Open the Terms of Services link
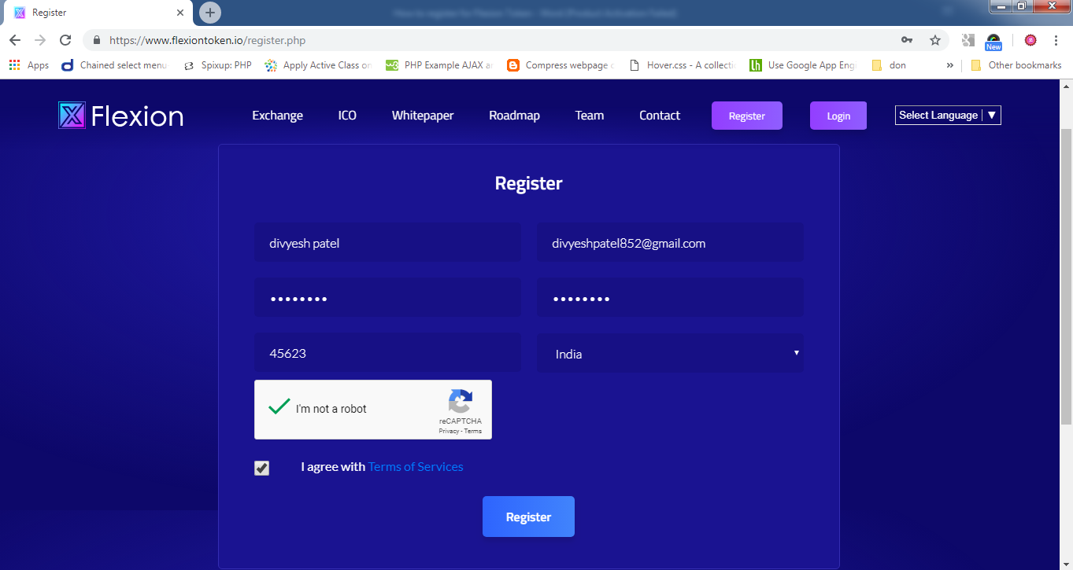The width and height of the screenshot is (1073, 570). point(416,467)
